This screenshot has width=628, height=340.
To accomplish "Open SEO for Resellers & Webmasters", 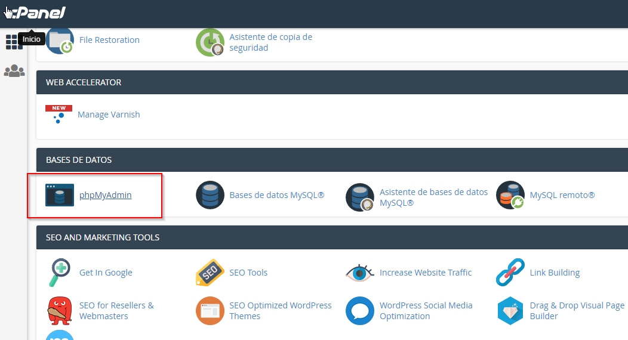I will click(x=116, y=311).
